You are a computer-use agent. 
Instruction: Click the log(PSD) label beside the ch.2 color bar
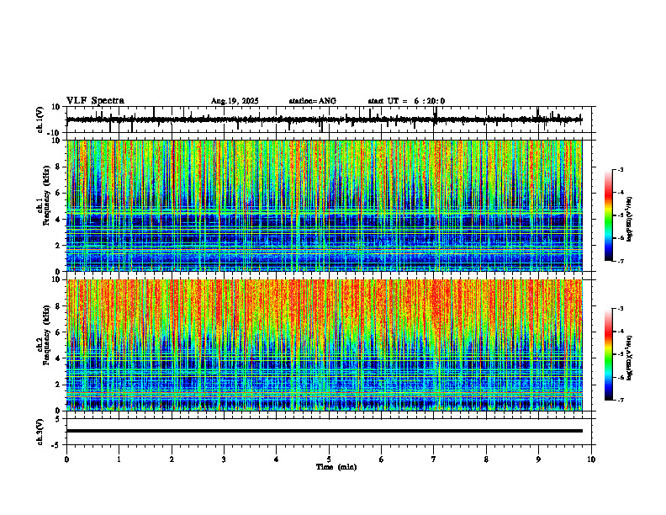point(630,357)
